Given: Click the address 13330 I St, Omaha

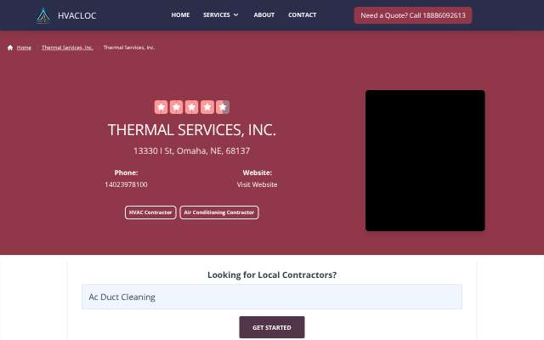Looking at the screenshot, I should 192,151.
